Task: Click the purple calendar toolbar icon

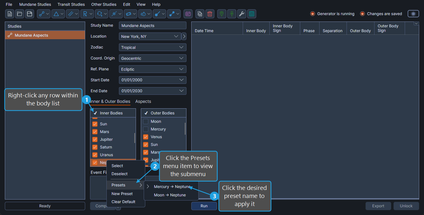Action: [188, 14]
